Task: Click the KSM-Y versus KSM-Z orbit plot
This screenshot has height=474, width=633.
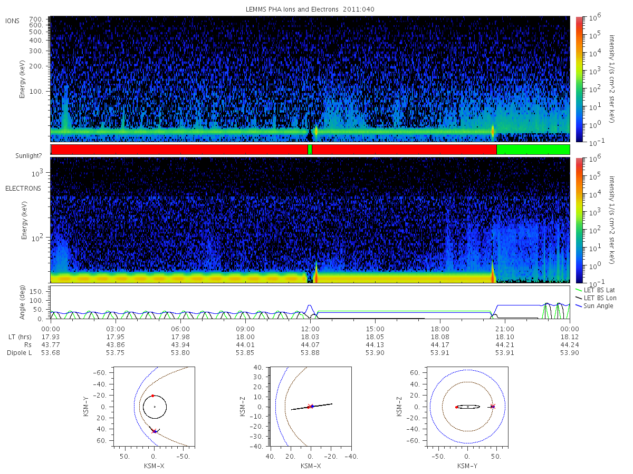Action: pyautogui.click(x=467, y=407)
